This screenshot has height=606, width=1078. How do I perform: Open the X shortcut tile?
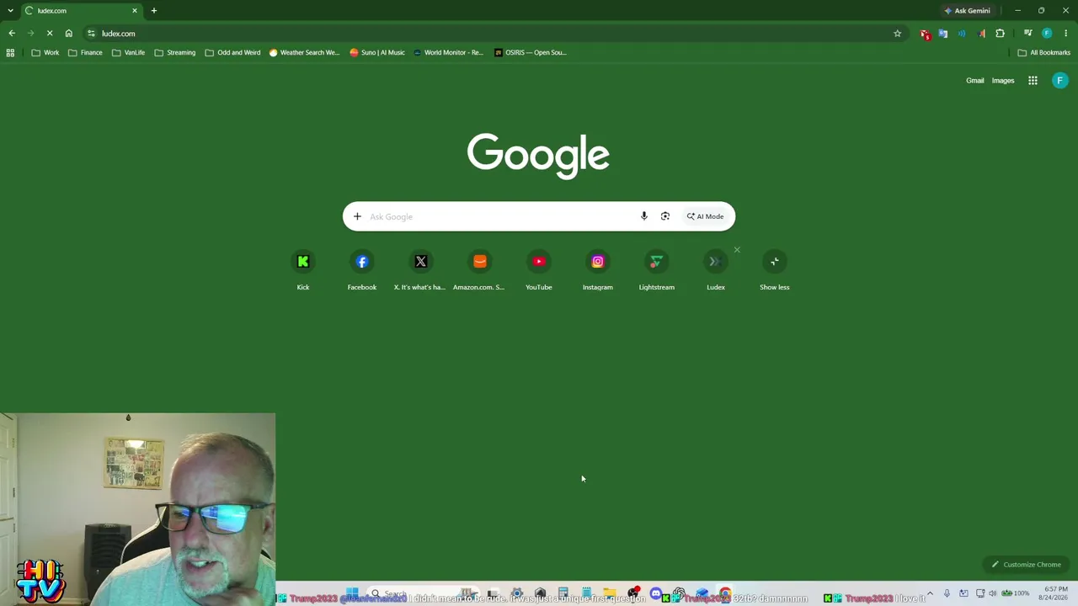coord(421,270)
